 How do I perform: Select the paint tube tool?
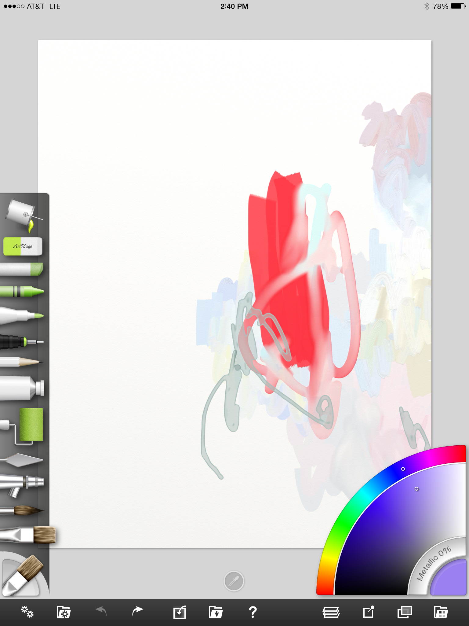(x=22, y=388)
